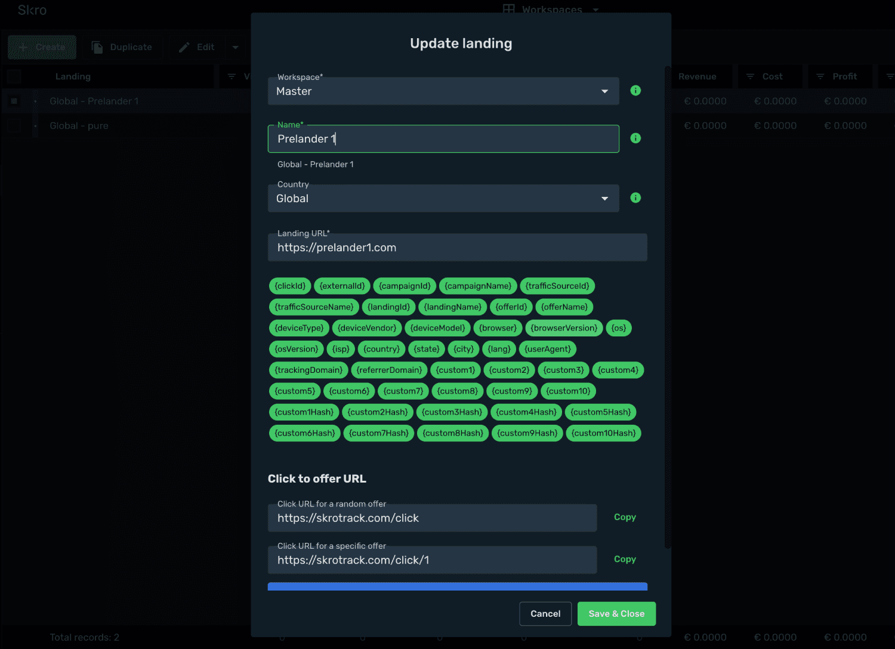Image resolution: width=895 pixels, height=649 pixels.
Task: Copy the specific offer click URL
Action: point(625,559)
